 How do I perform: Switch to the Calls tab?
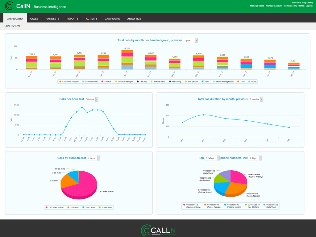34,19
